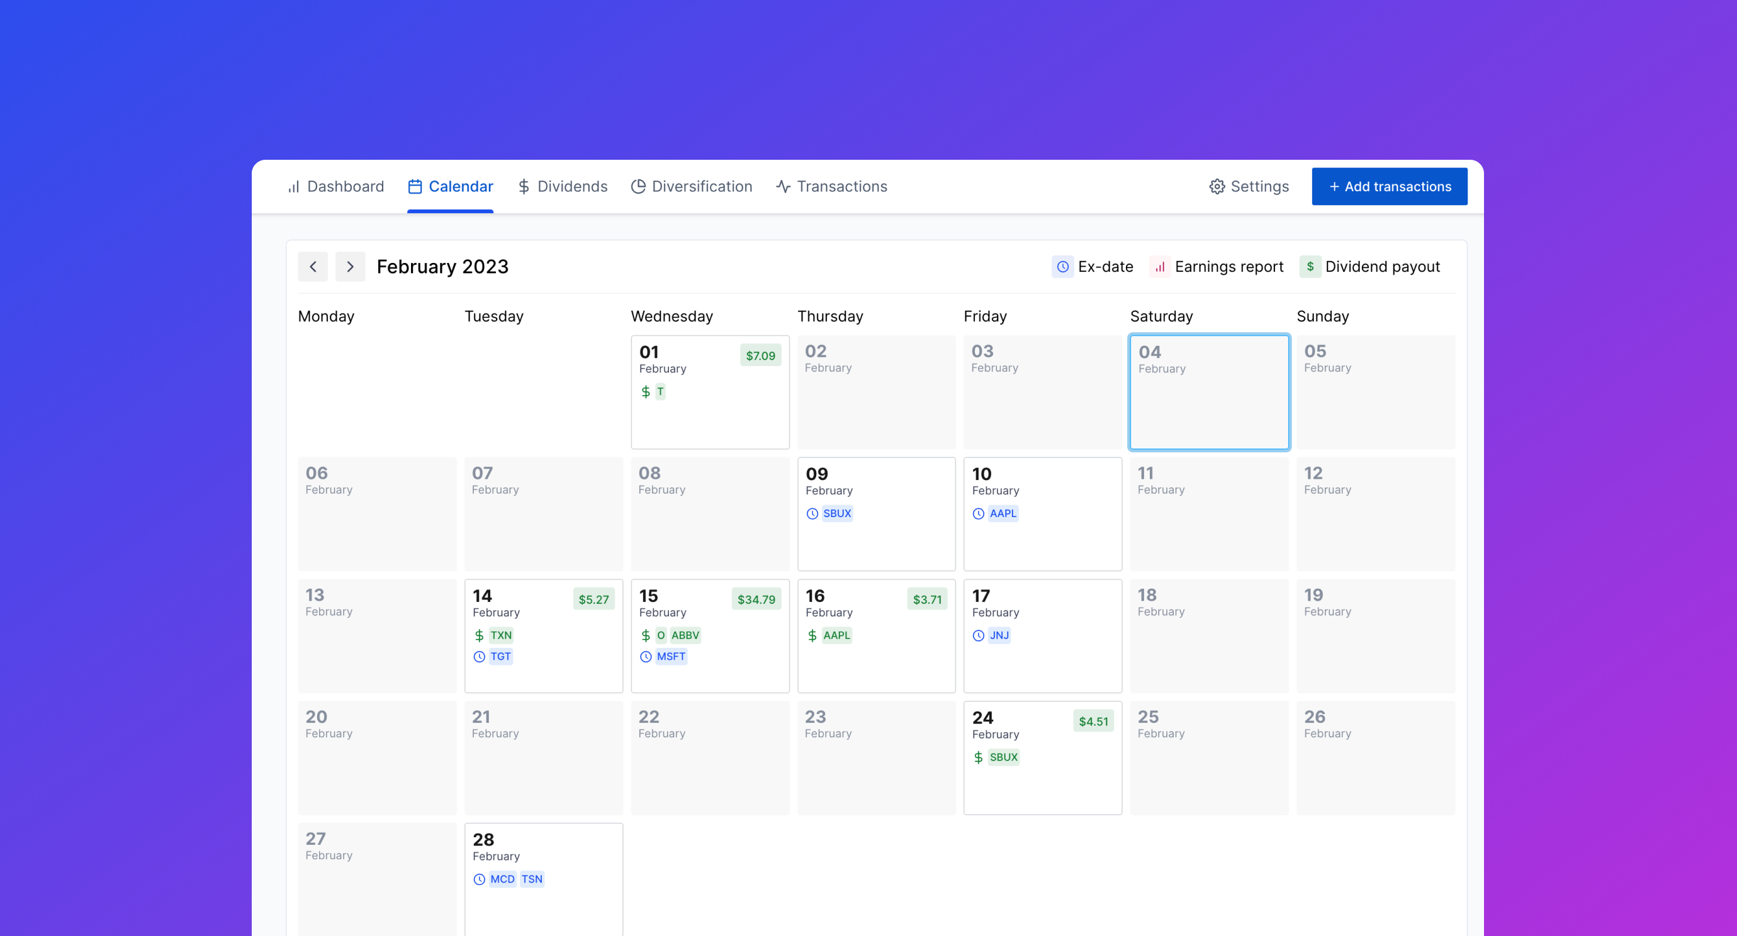Click the ABBV dividend ticker tag

pyautogui.click(x=685, y=635)
